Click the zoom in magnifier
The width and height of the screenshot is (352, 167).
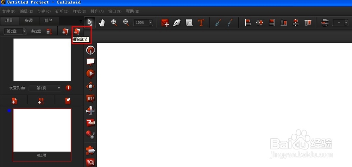click(x=114, y=22)
